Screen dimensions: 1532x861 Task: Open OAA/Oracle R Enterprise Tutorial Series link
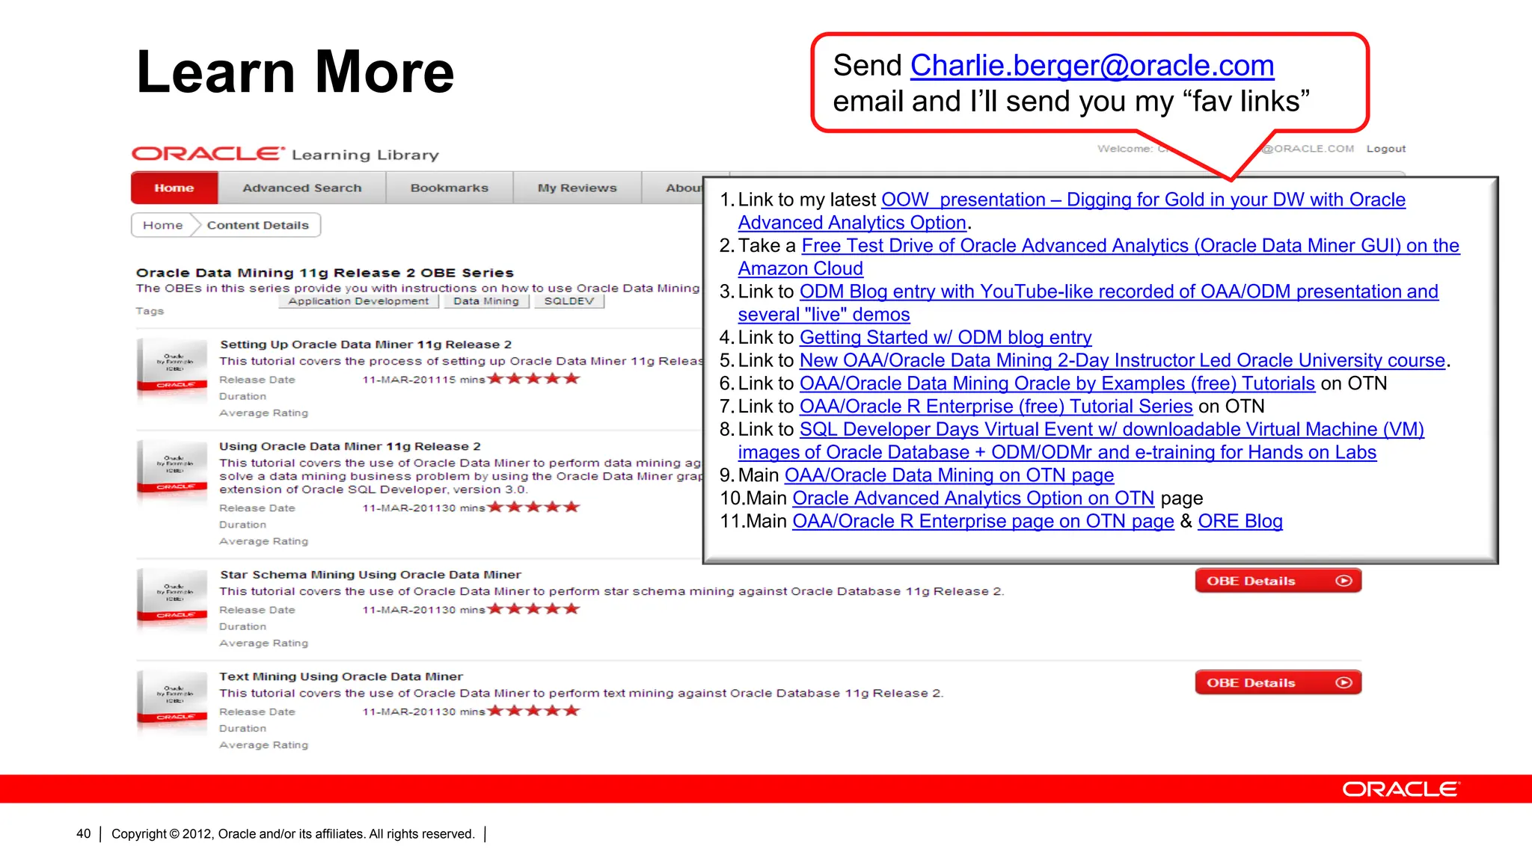(996, 407)
